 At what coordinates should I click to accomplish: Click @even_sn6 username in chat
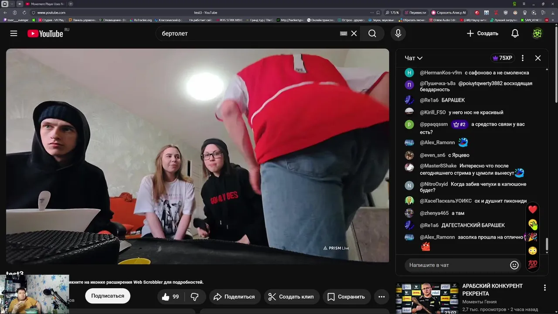coord(432,155)
